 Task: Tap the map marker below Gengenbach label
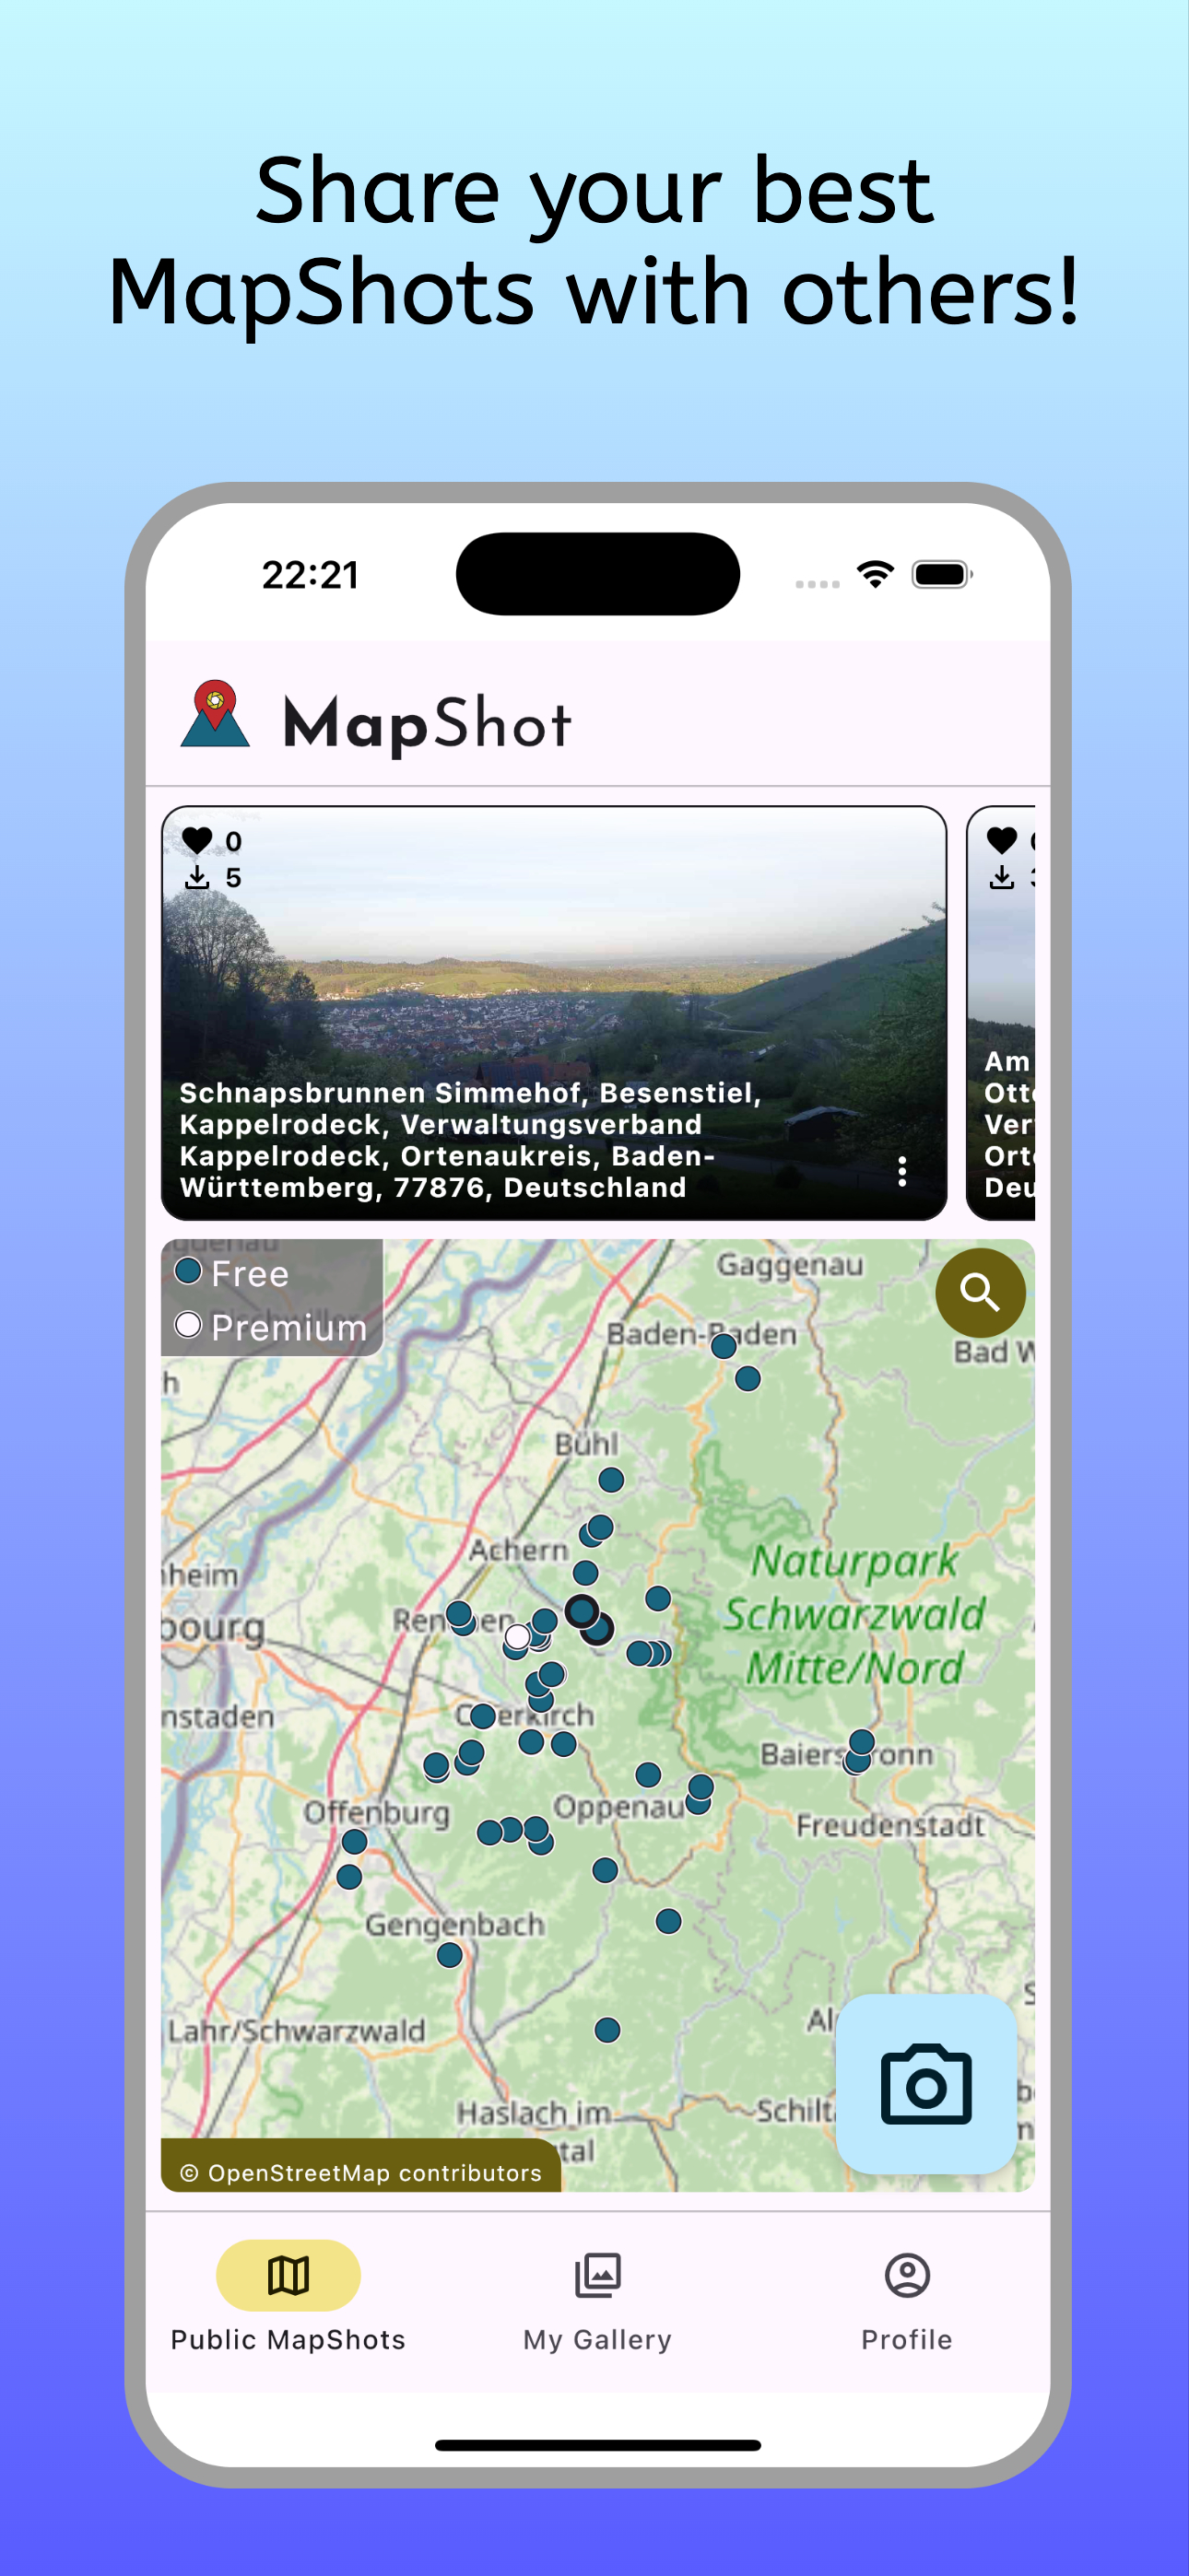(x=450, y=1954)
